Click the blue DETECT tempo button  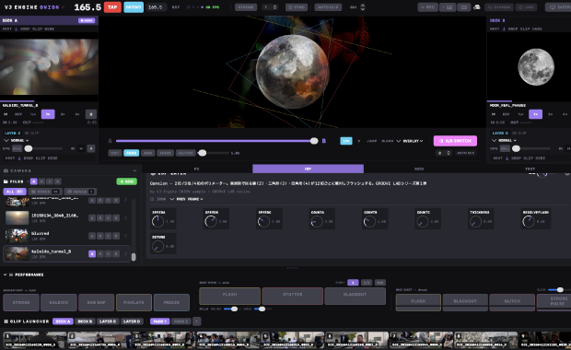tap(134, 7)
